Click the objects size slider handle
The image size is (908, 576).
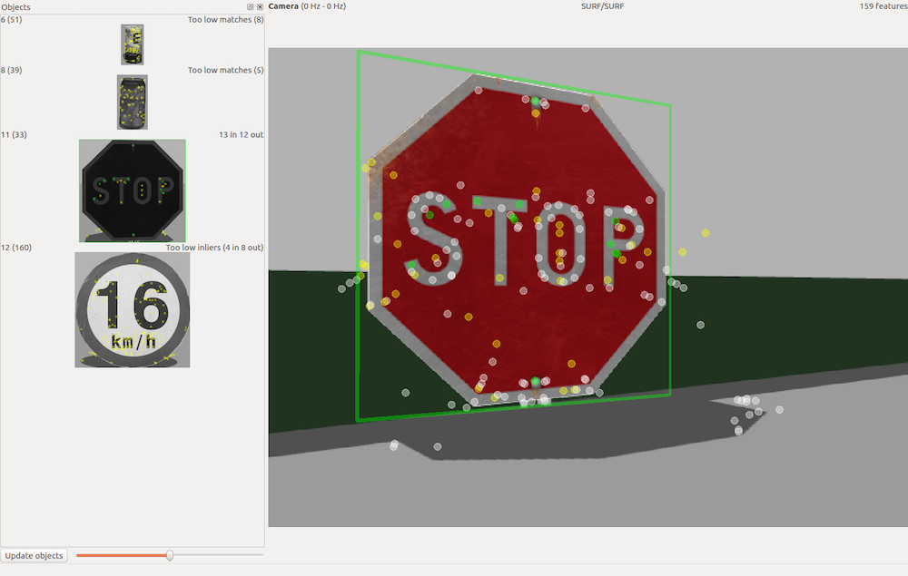pyautogui.click(x=170, y=555)
